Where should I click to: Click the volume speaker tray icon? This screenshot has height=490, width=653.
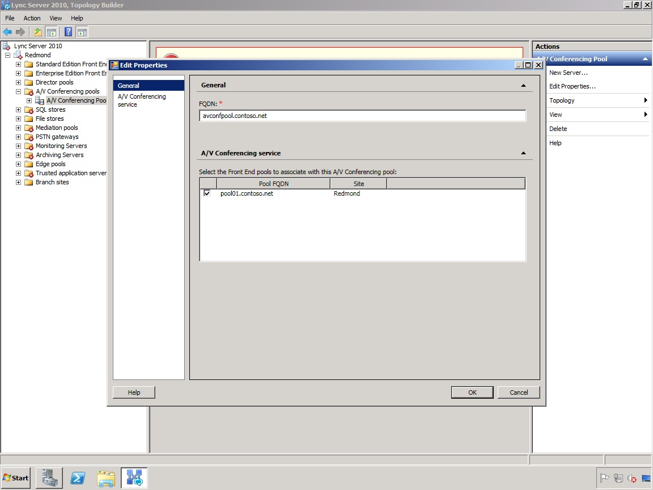tap(632, 478)
